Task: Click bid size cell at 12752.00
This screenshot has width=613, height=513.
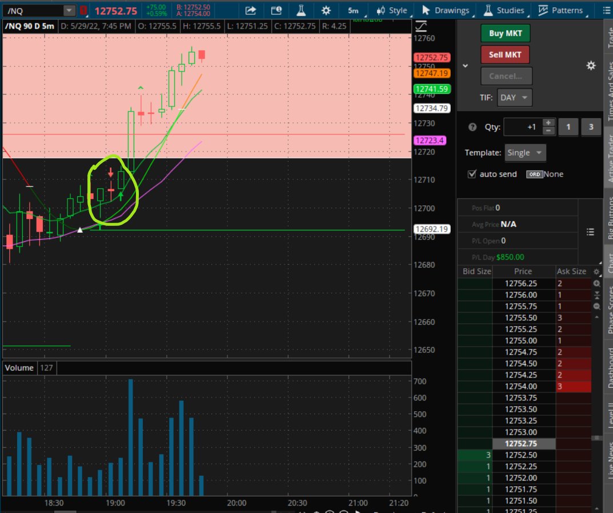Action: click(475, 478)
